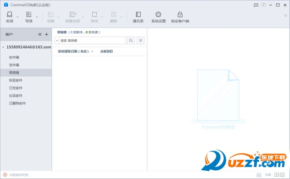Toggle sort order 从新到旧
290x179 pixels.
pos(106,51)
